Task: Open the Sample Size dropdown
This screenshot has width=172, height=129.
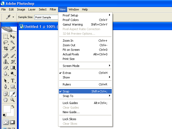Action: tap(46, 17)
